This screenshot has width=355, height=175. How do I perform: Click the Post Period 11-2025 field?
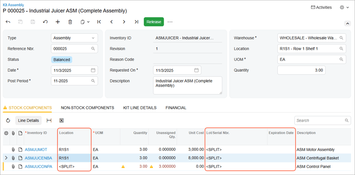[x=75, y=81]
